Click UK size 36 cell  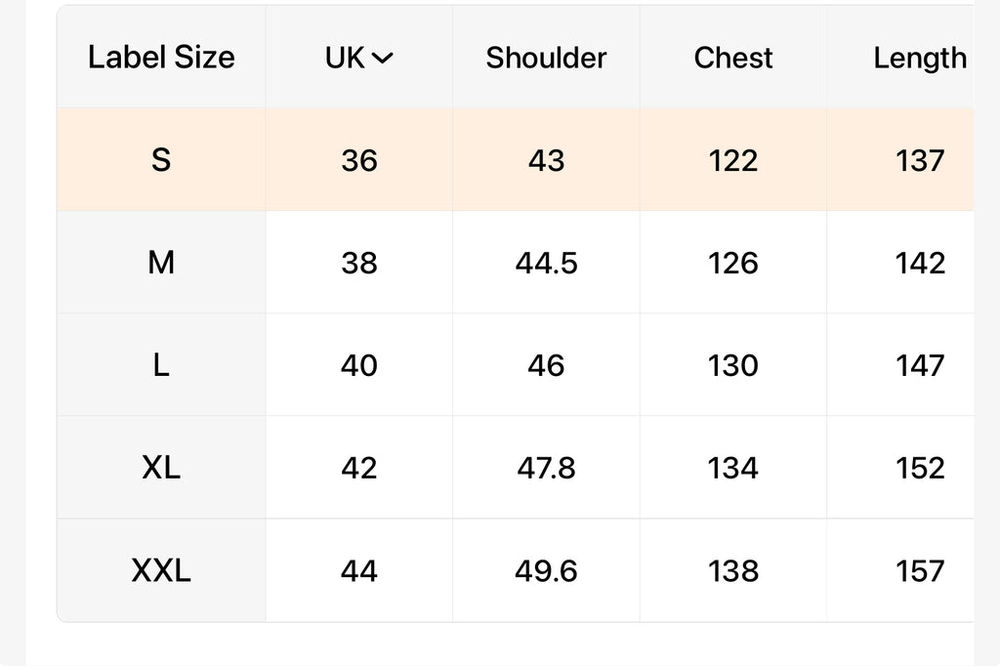click(359, 159)
